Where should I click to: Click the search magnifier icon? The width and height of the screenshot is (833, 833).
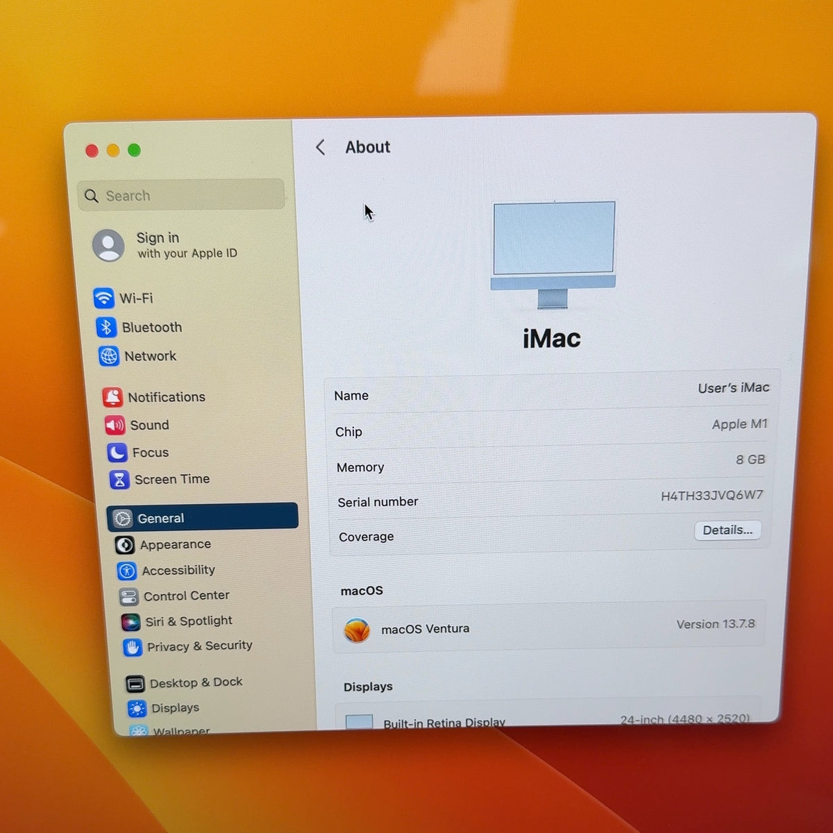tap(92, 196)
